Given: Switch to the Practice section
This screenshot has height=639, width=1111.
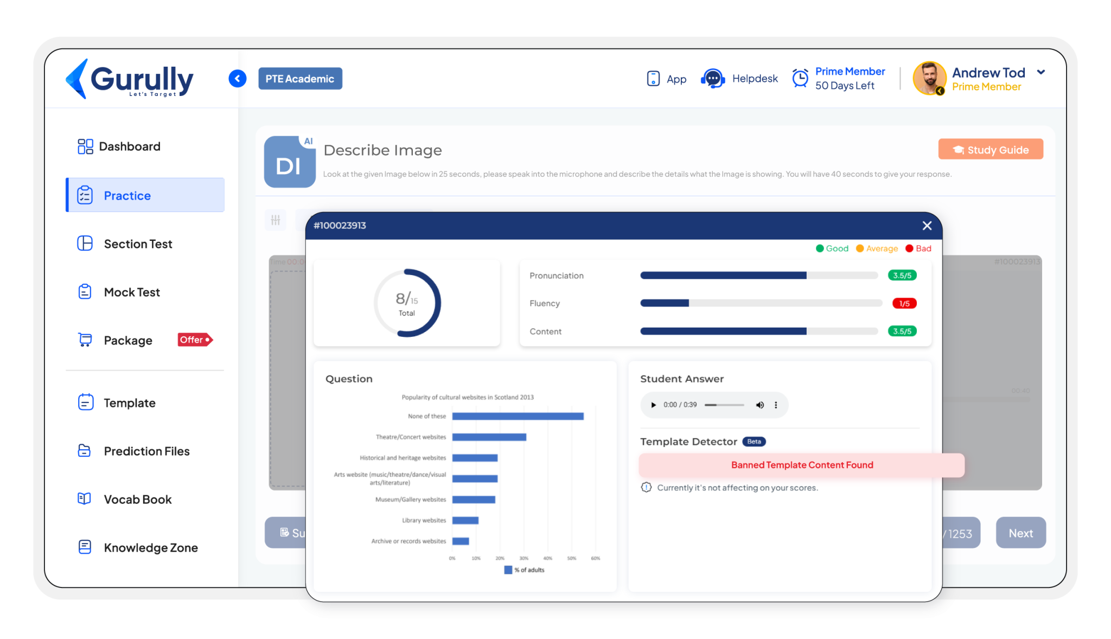Looking at the screenshot, I should (127, 195).
